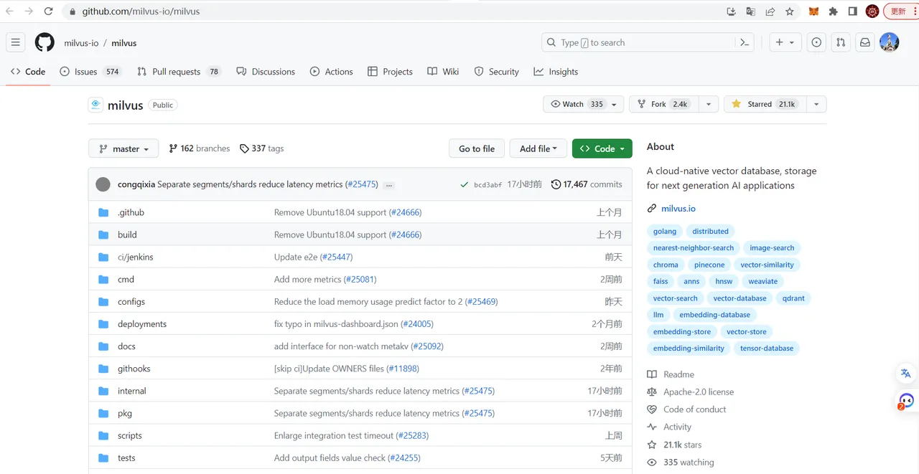
Task: Toggle the Starred button for milvus
Action: coord(765,104)
